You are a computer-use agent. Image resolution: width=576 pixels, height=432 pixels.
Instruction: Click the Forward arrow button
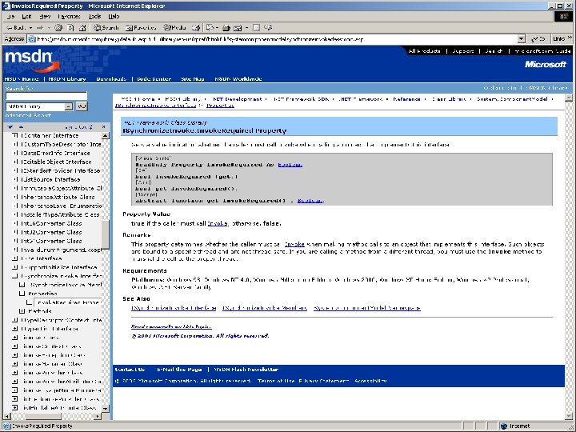(x=40, y=27)
